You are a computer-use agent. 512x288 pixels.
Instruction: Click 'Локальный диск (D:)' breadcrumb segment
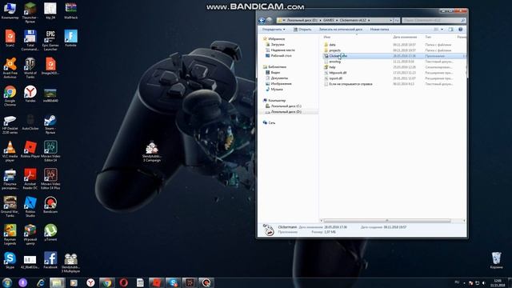[x=302, y=20]
